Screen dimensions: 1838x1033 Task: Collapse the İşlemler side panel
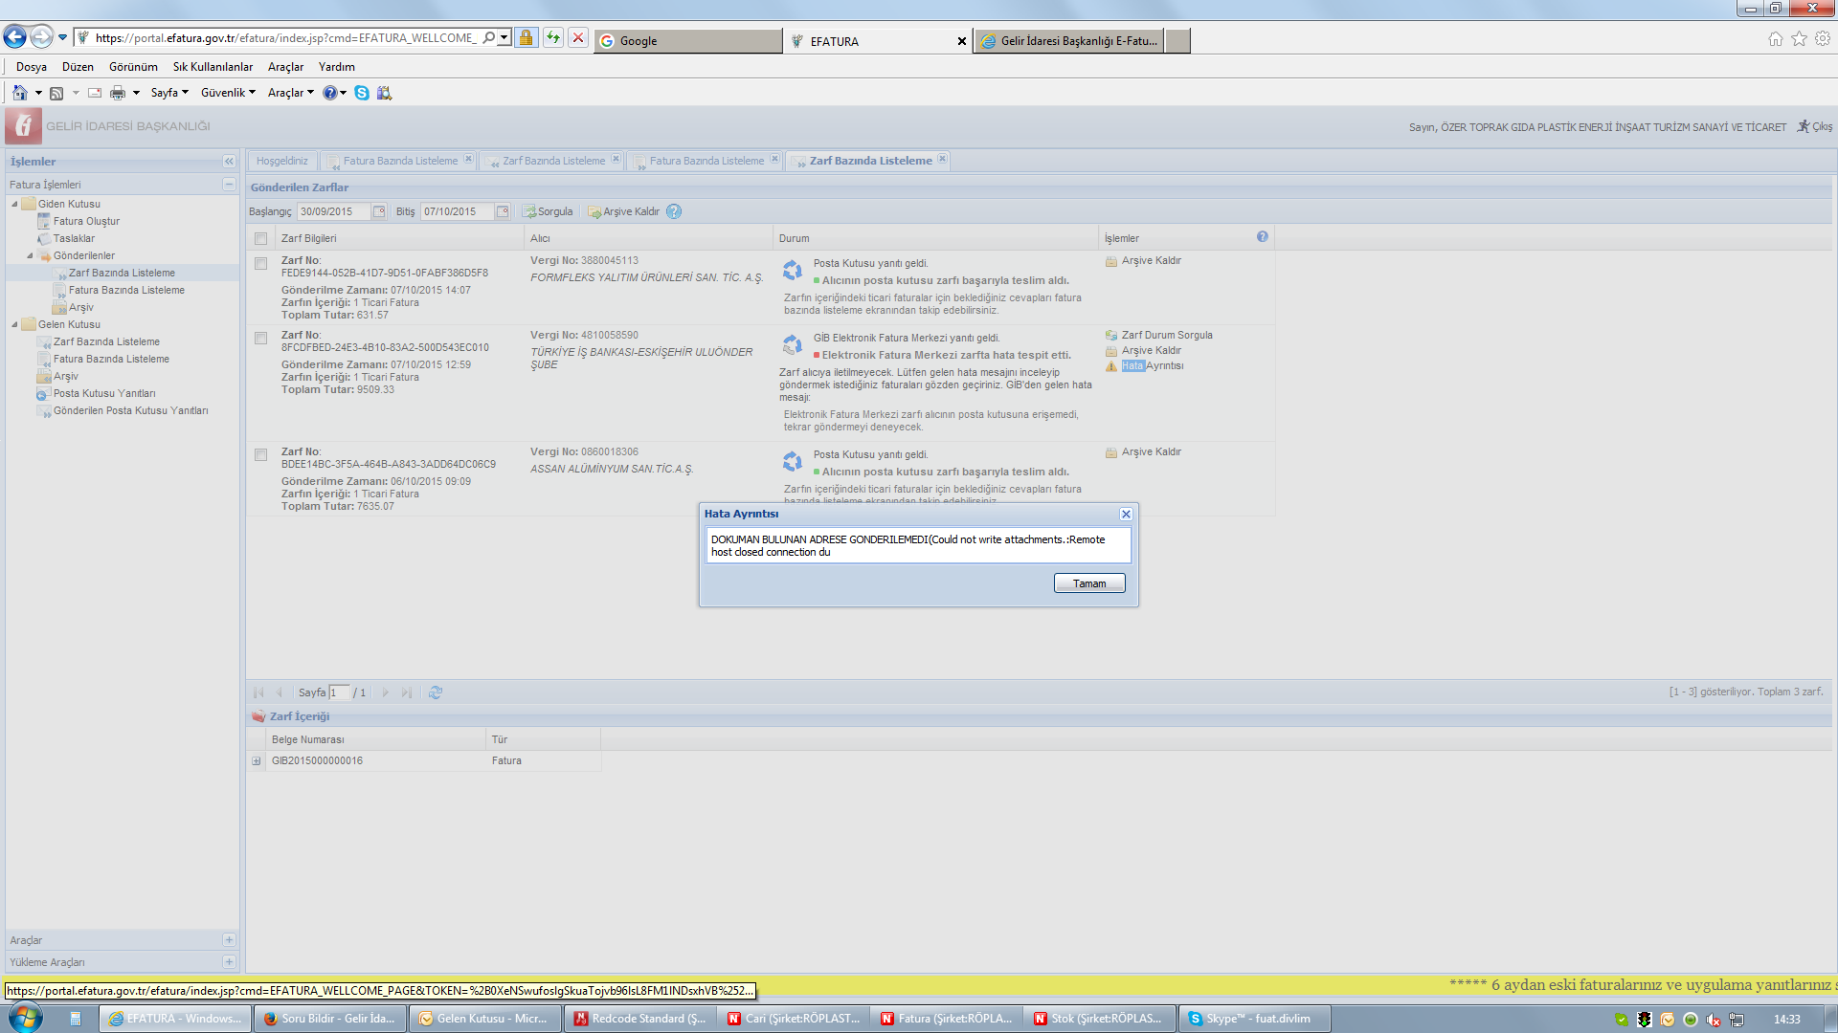point(229,162)
